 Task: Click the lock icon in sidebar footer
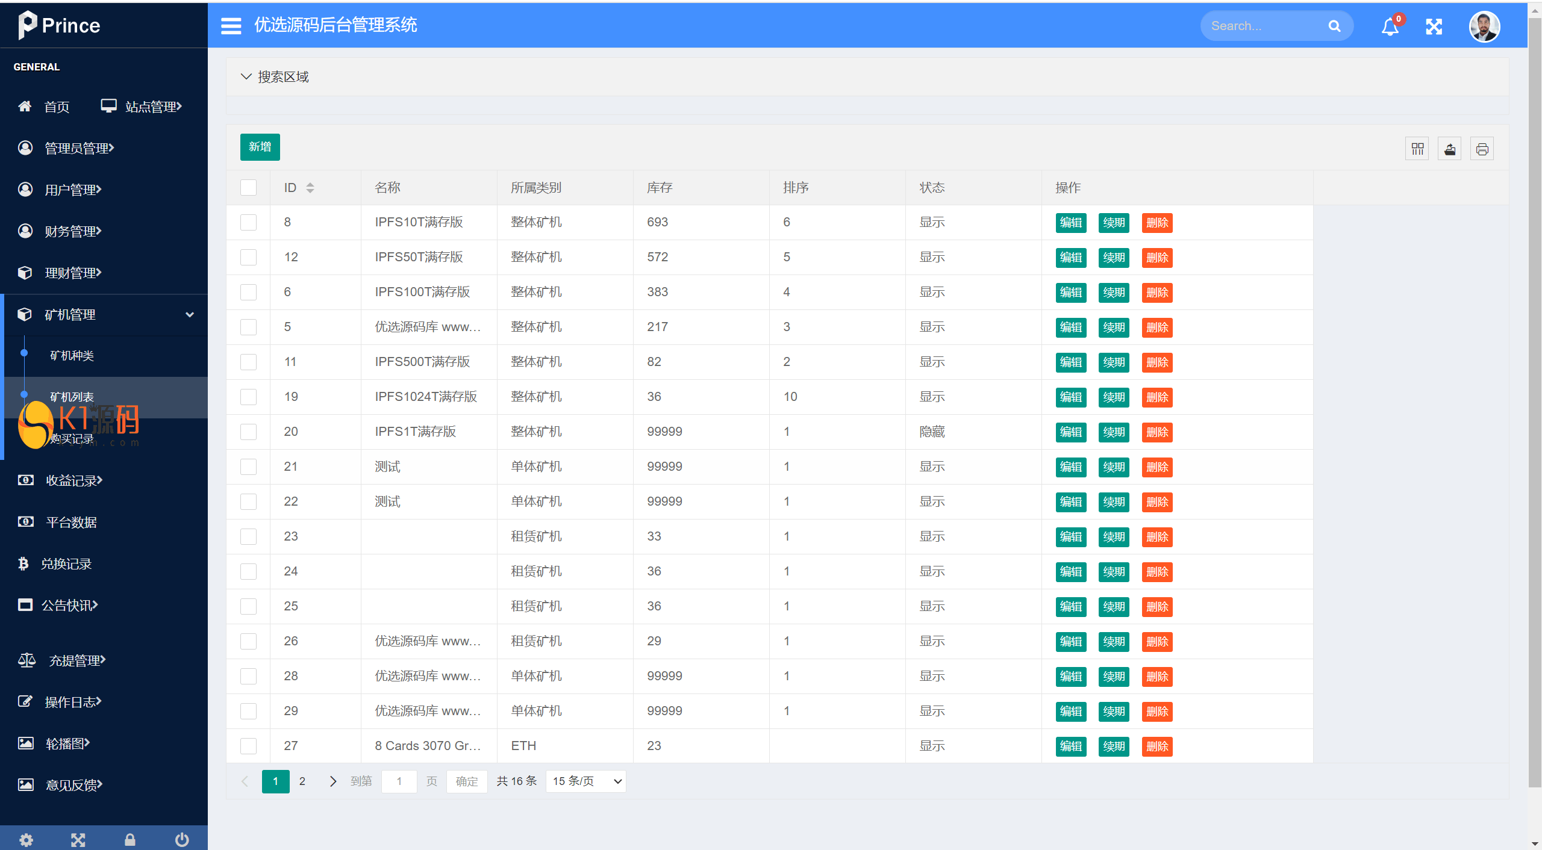pos(130,839)
